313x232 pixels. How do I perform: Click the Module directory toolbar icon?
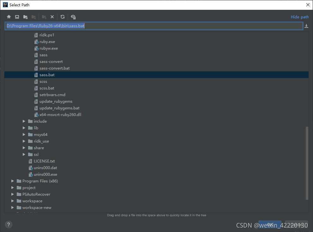coord(34,17)
